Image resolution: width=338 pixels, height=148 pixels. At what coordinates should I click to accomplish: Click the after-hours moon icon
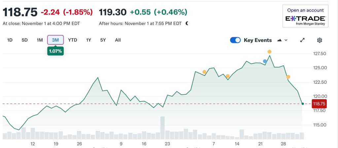click(187, 23)
